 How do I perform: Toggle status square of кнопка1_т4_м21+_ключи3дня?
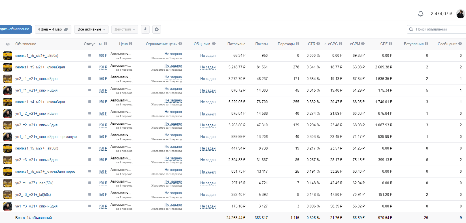click(x=90, y=102)
